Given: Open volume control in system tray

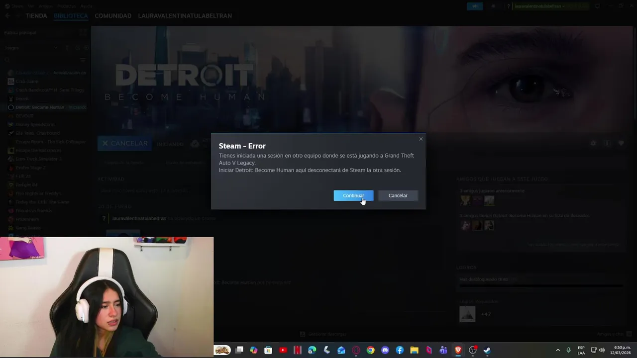Looking at the screenshot, I should (602, 350).
